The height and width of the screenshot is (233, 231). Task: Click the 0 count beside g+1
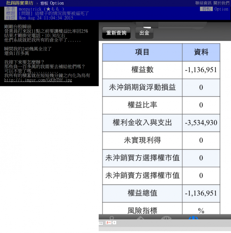coord(114,222)
